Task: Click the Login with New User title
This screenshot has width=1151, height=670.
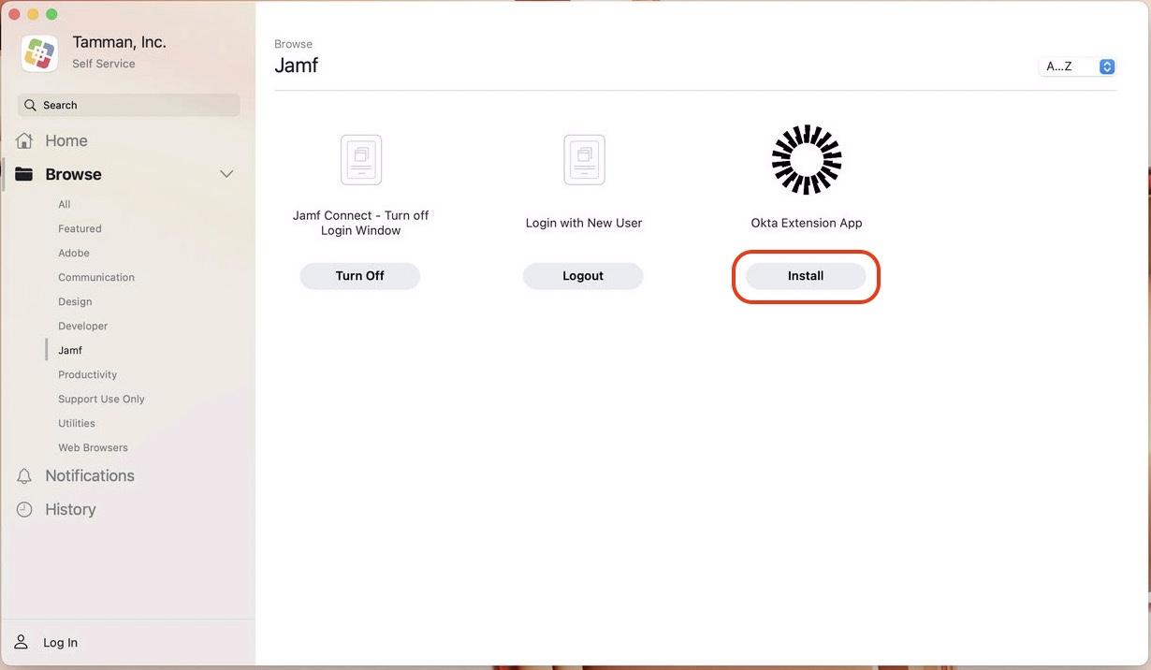Action: click(x=584, y=223)
